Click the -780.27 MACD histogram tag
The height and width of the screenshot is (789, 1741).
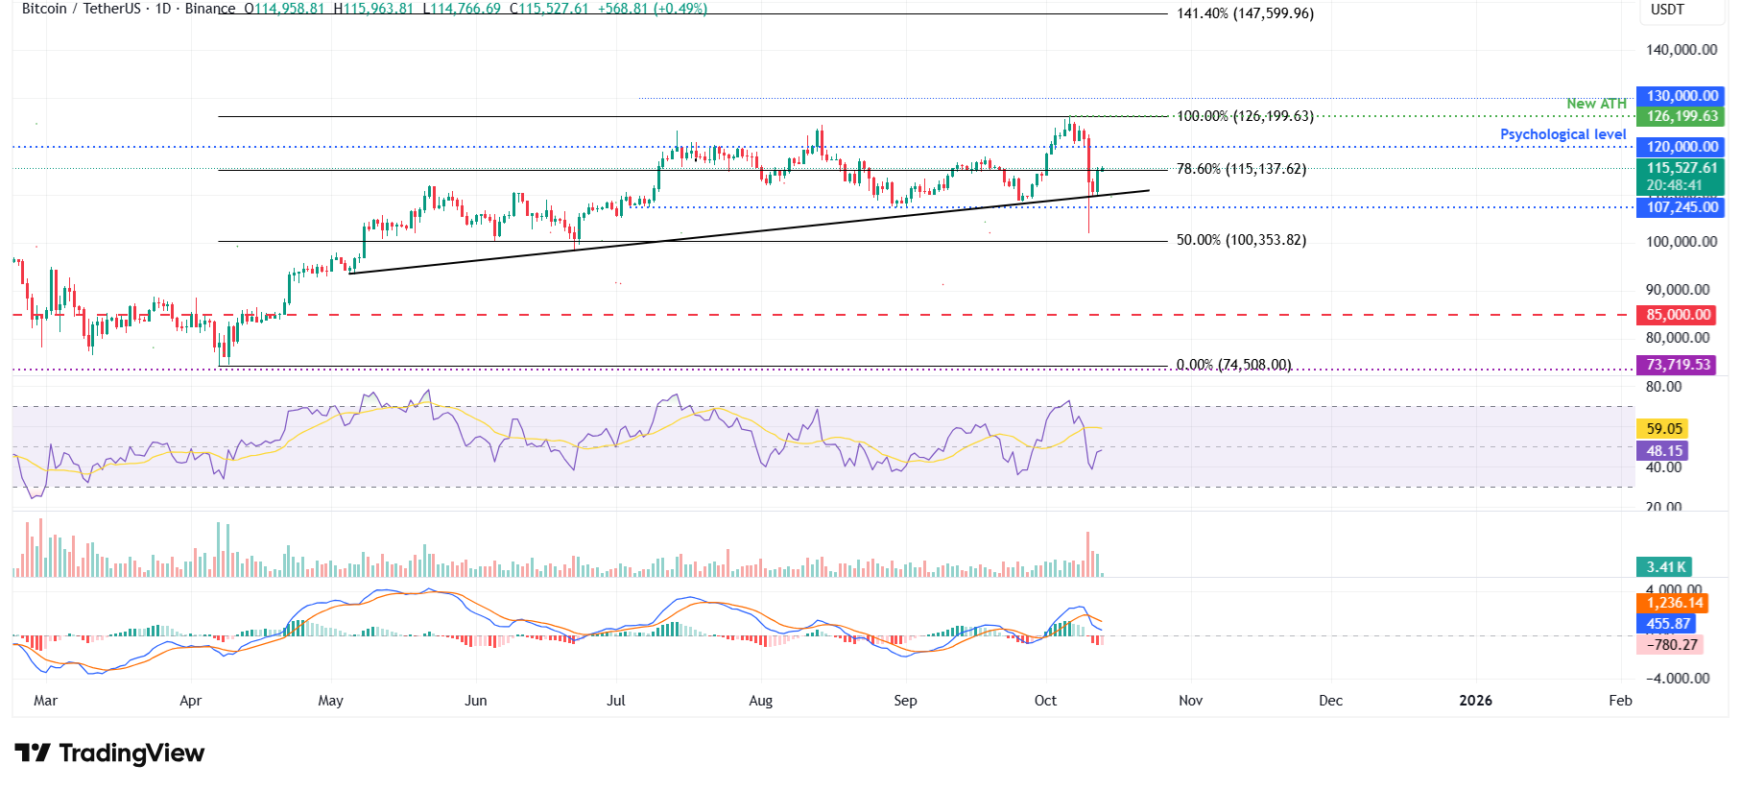tap(1671, 645)
